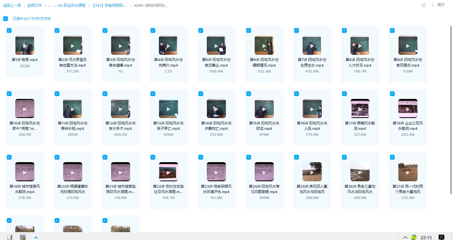Expand the side panel via 展开
453x240 pixels.
click(439, 5)
